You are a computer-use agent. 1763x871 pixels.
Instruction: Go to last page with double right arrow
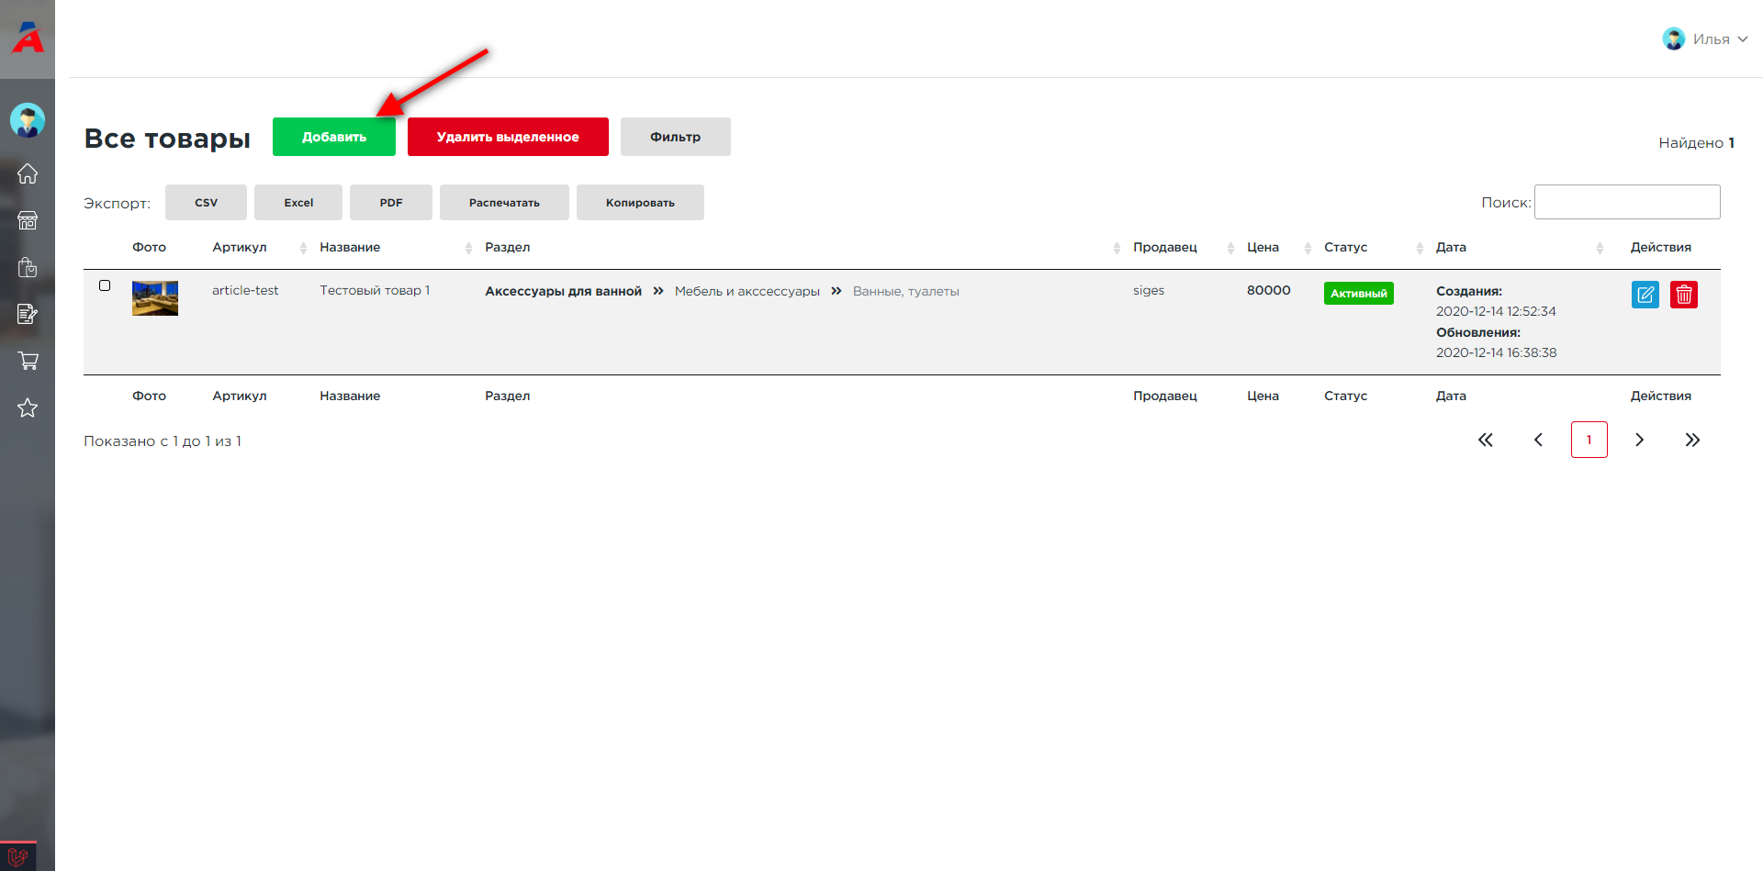pos(1692,440)
